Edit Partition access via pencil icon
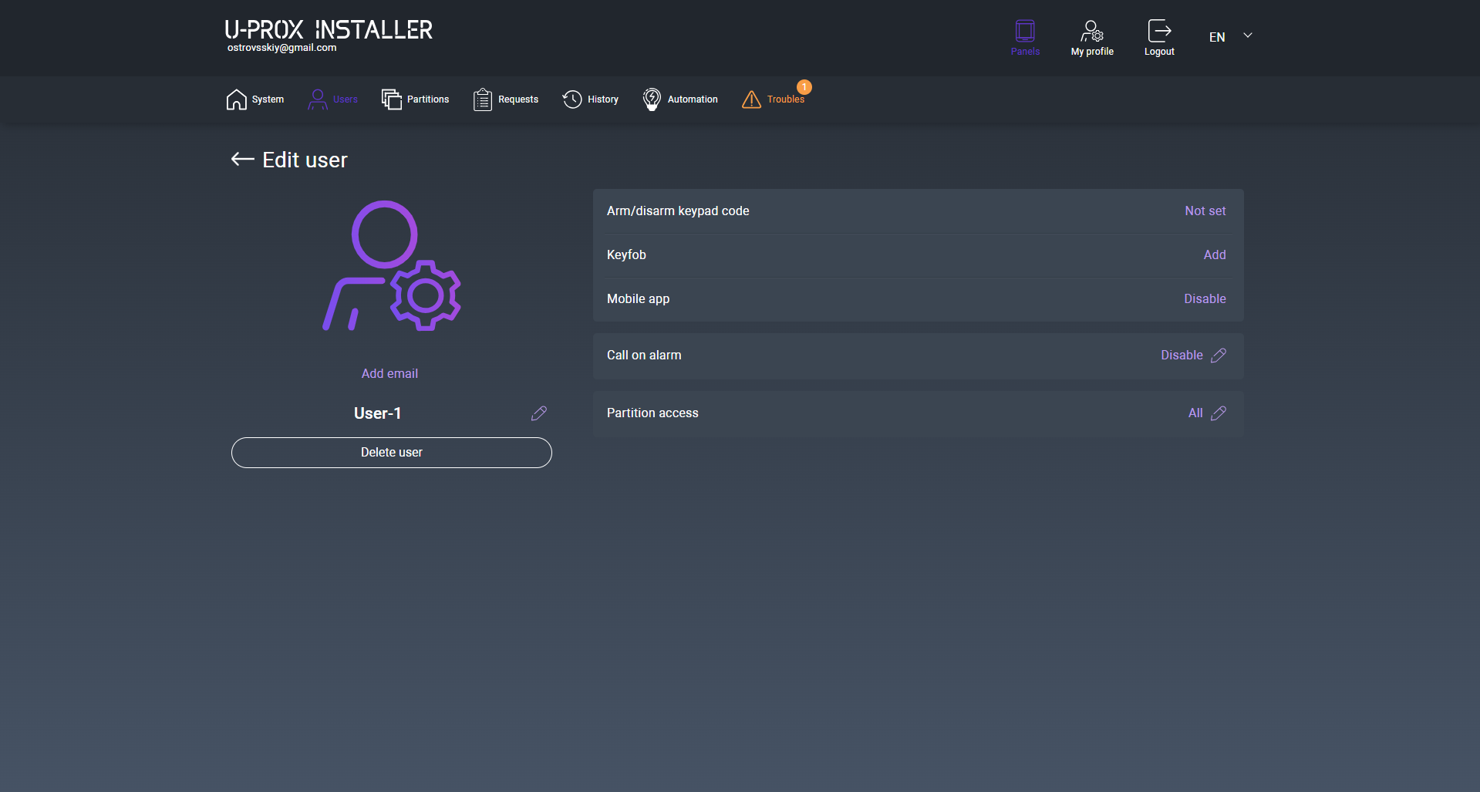 click(1219, 413)
